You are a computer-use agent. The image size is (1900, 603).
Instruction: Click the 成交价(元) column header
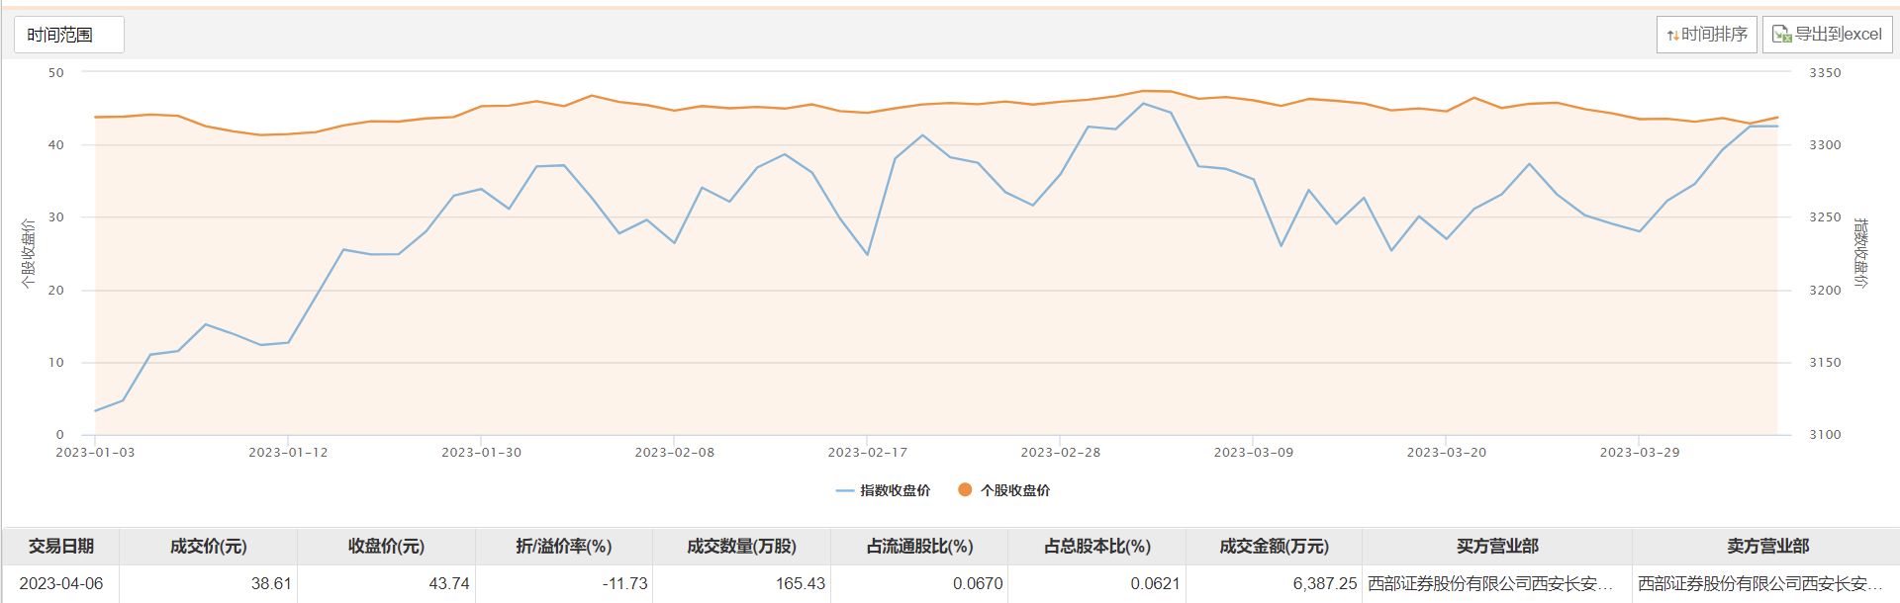pyautogui.click(x=208, y=547)
